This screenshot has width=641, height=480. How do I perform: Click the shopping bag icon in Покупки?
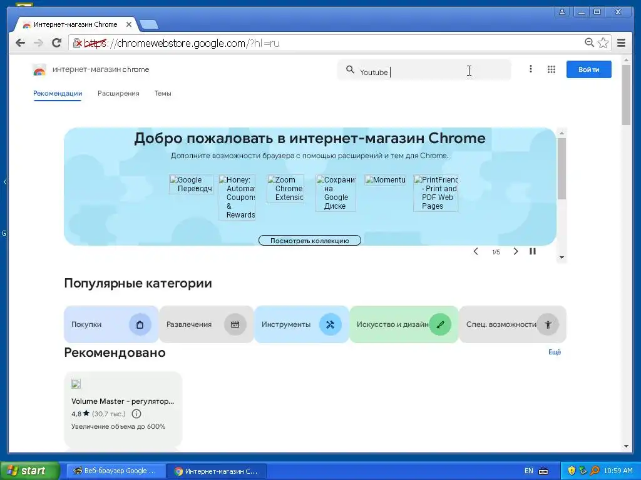[x=140, y=324]
